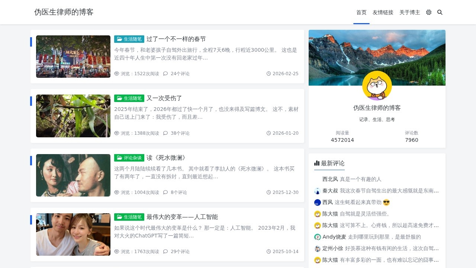The width and height of the screenshot is (476, 268).
Task: Click eye views icon on 1004次阅读 post
Action: (117, 192)
